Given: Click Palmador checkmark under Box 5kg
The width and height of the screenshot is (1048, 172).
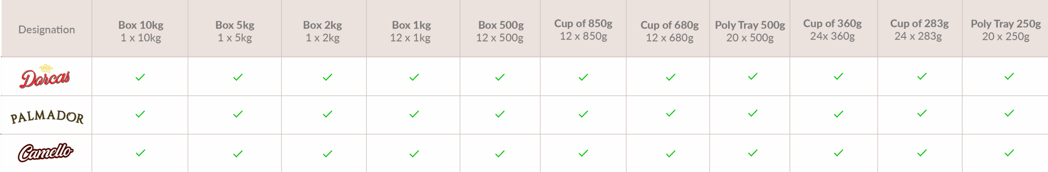Looking at the screenshot, I should tap(238, 114).
